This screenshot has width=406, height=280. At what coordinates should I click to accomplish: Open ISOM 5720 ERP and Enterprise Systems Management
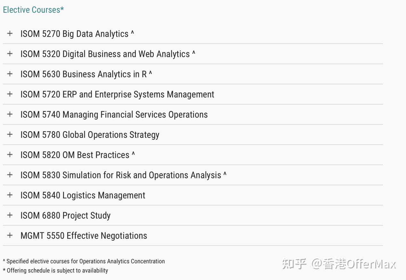[x=117, y=94]
